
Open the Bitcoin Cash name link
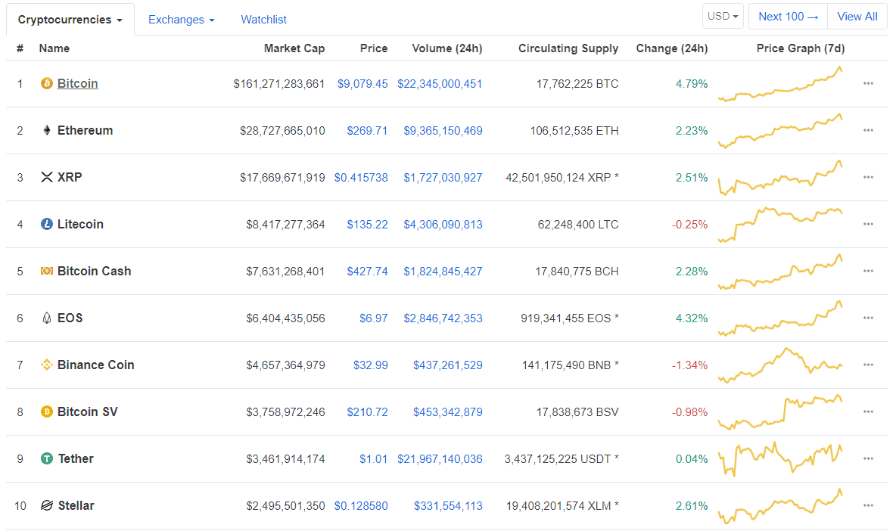point(95,272)
